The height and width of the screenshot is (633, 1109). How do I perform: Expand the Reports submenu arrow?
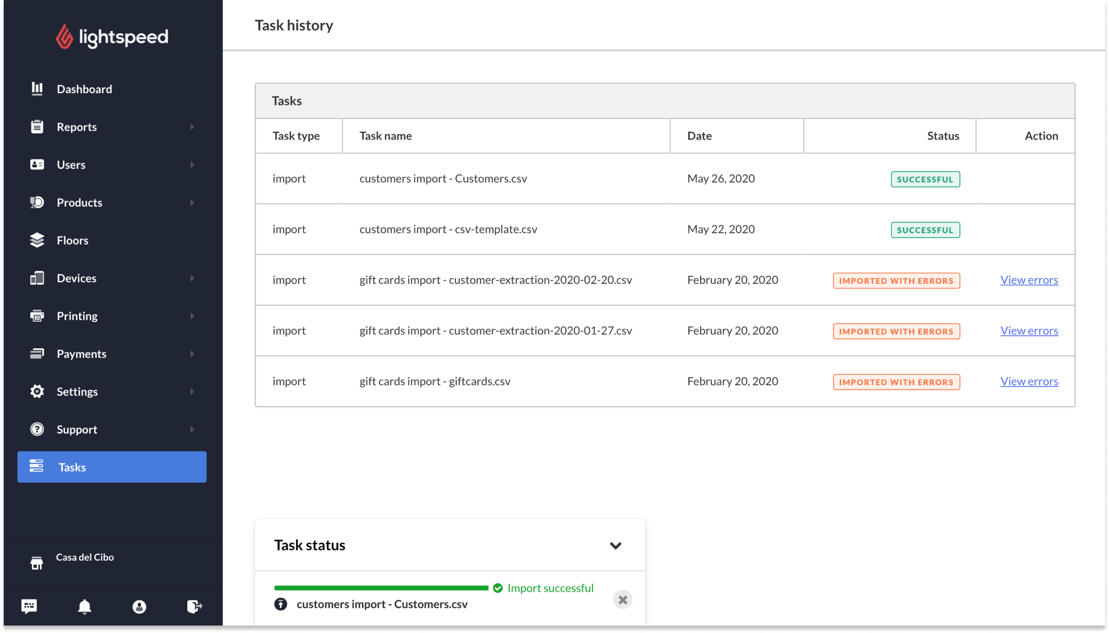click(x=192, y=127)
